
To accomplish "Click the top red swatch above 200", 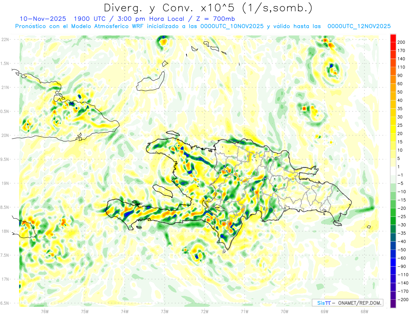I will click(393, 38).
